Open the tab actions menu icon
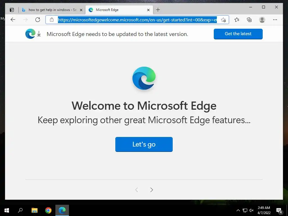Screen dimensions: 288x216 click(12, 10)
